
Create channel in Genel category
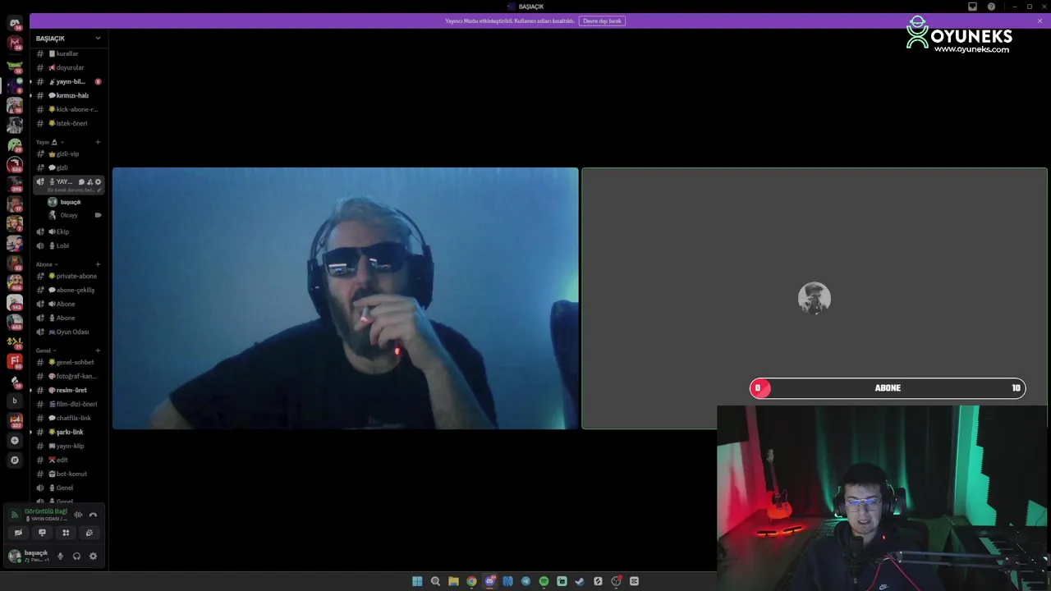point(98,350)
